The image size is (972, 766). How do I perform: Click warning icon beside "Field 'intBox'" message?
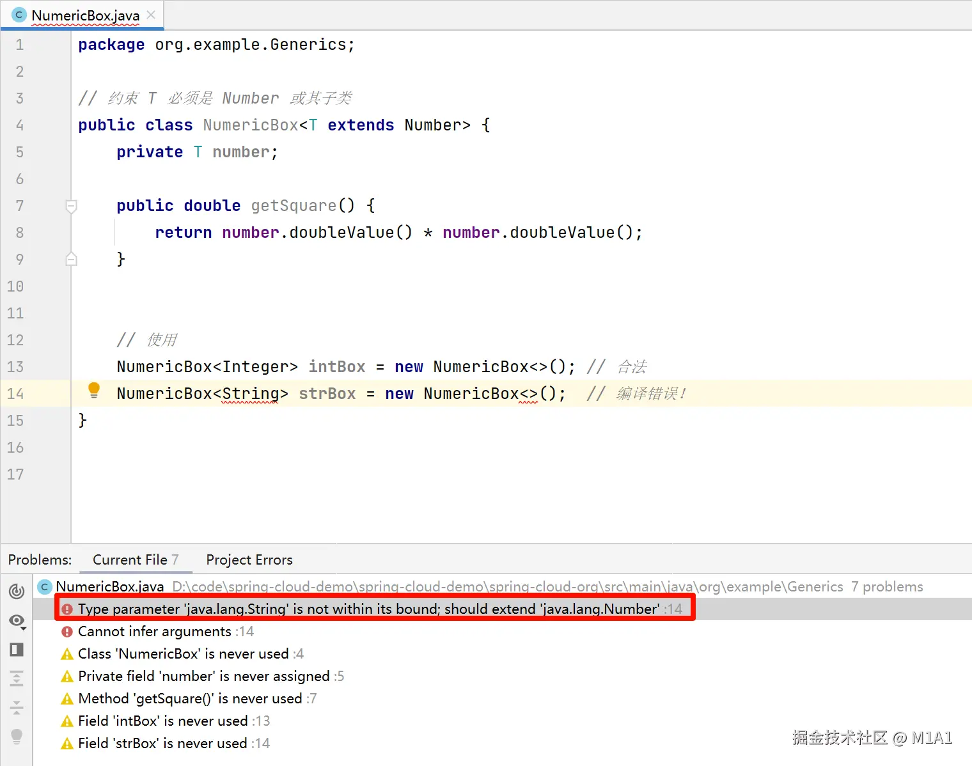click(67, 721)
